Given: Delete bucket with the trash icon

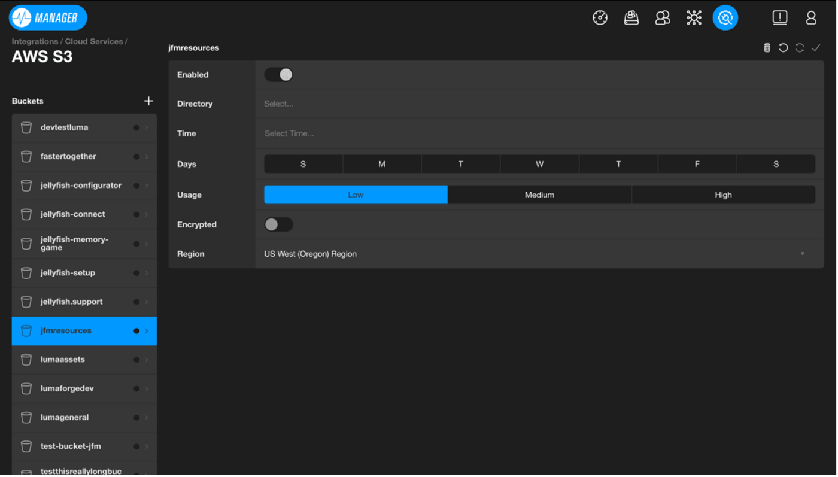Looking at the screenshot, I should pyautogui.click(x=767, y=48).
